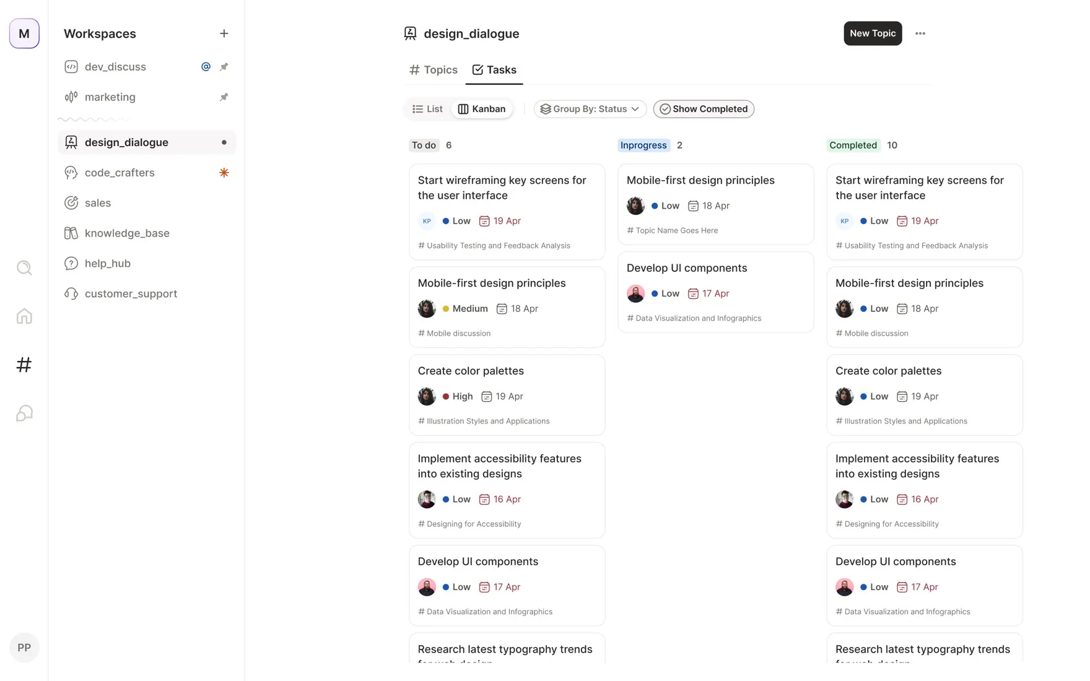This screenshot has height=681, width=1090.
Task: Open the Tasks tab
Action: point(494,70)
